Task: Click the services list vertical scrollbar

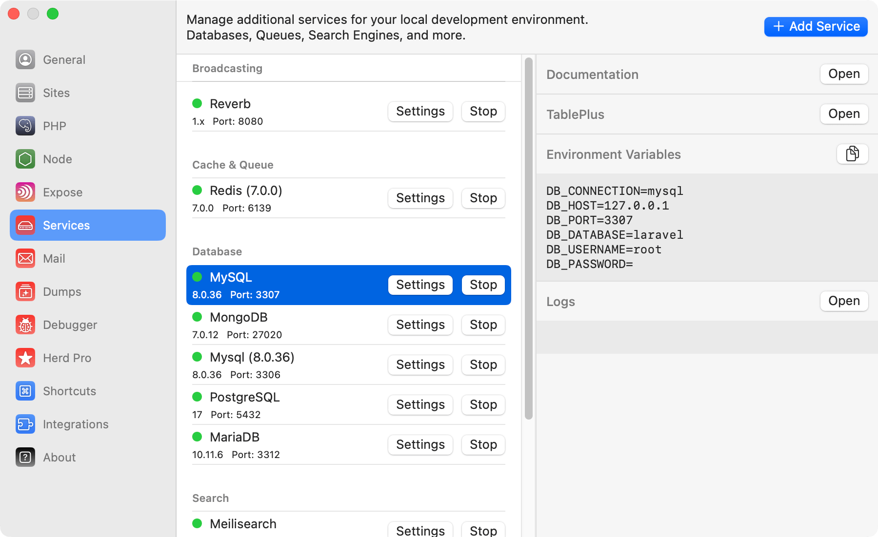Action: pyautogui.click(x=529, y=238)
